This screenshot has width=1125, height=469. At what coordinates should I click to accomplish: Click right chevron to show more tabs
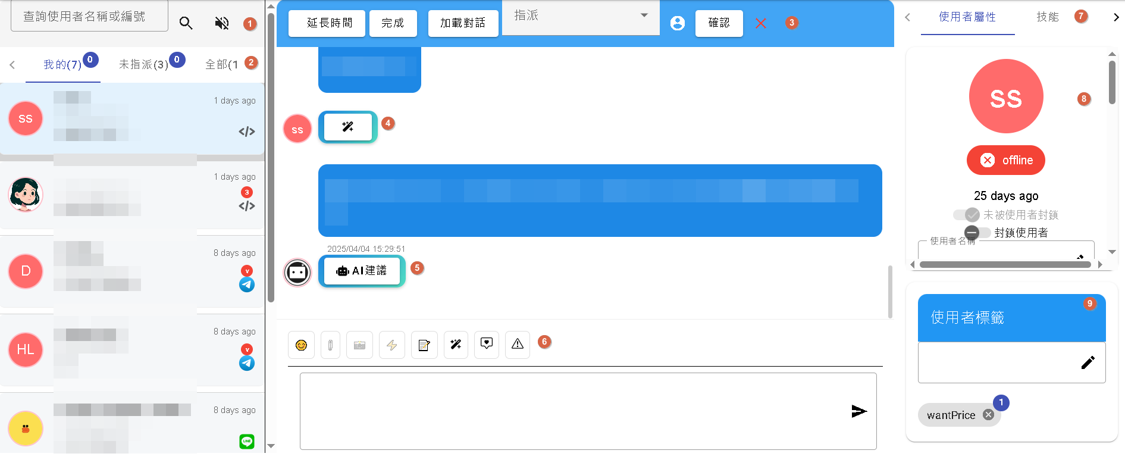pos(1116,17)
